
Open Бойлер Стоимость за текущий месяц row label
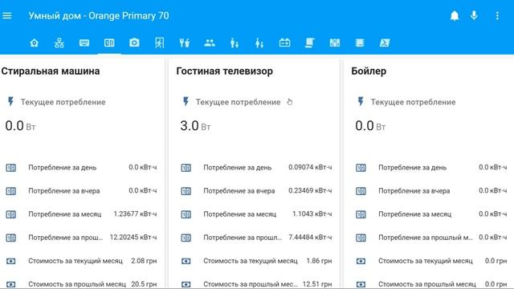pyautogui.click(x=426, y=261)
